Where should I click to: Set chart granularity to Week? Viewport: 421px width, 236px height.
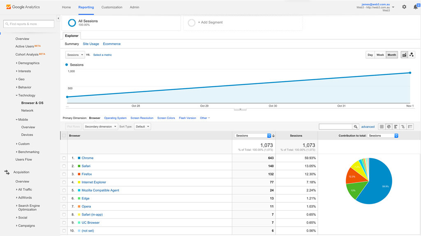pos(380,55)
